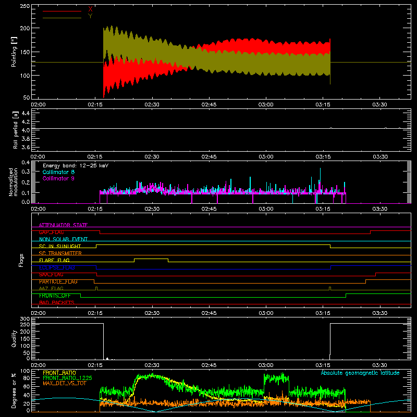The width and height of the screenshot is (417, 417).
Task: Click the 80 tick on the Degrees axis
Action: coord(27,377)
